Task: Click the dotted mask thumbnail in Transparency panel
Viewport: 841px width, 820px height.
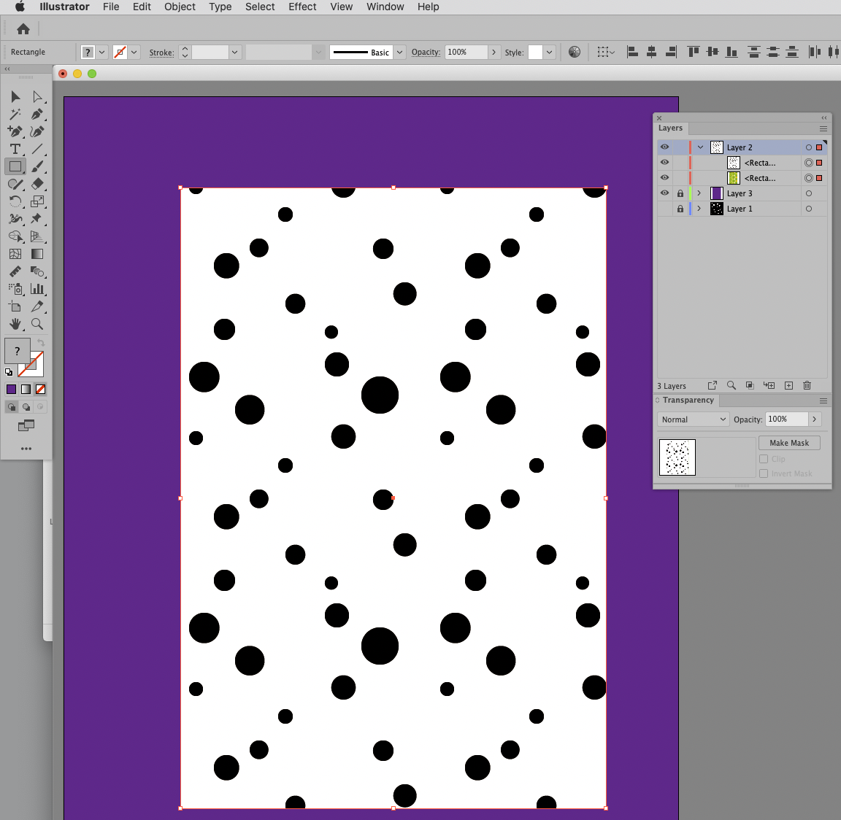Action: 677,457
